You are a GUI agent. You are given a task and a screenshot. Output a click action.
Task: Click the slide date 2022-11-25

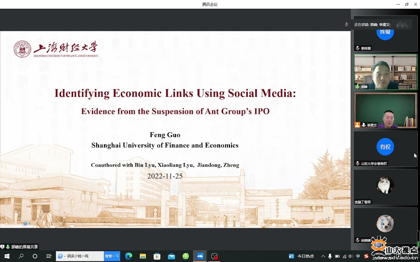165,176
